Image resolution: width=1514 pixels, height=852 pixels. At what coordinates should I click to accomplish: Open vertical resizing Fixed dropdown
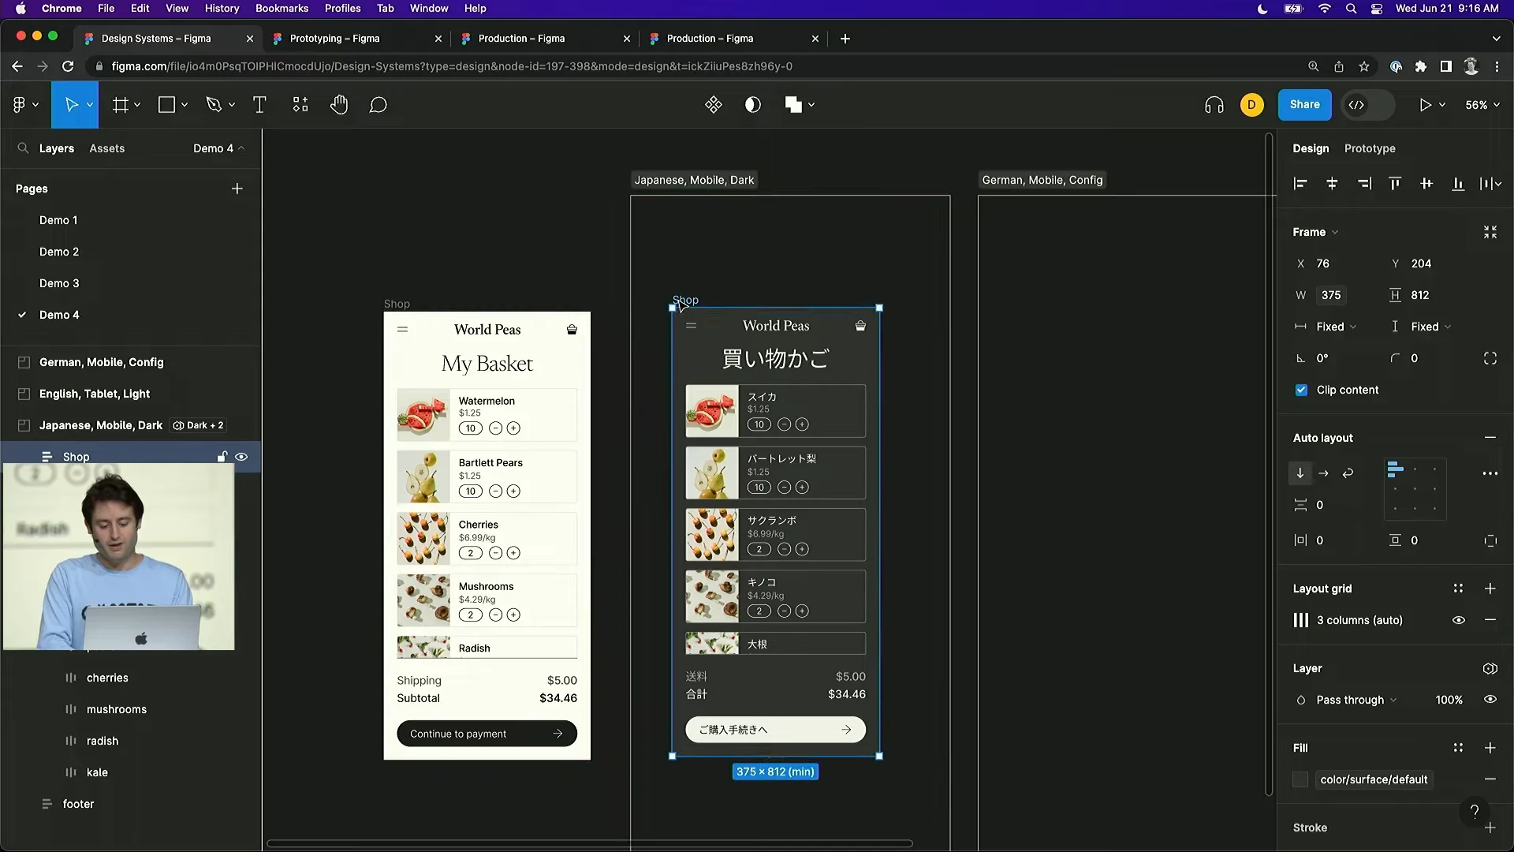1430,327
